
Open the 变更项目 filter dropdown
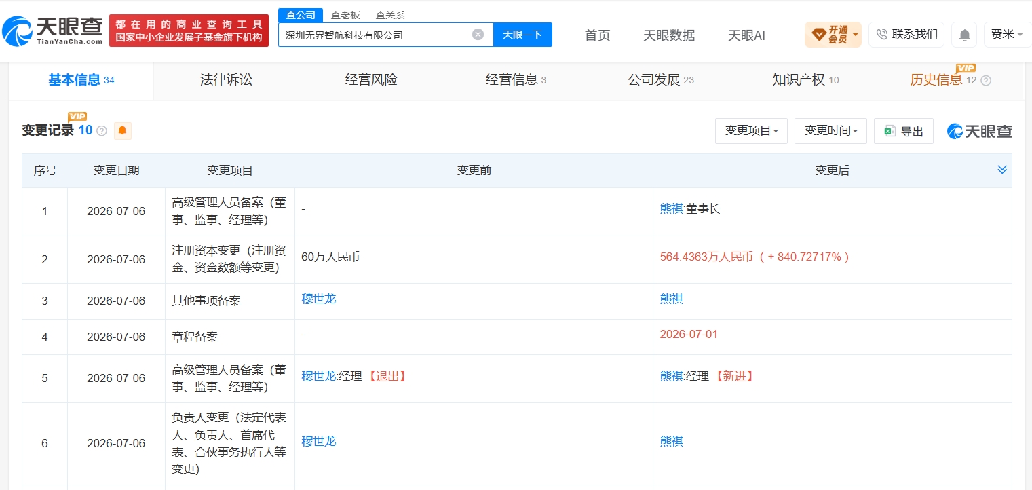pos(751,131)
